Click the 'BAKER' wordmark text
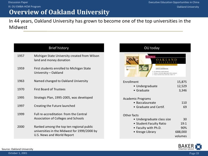Image resolution: width=208 pixels, height=156 pixels. coord(186,146)
